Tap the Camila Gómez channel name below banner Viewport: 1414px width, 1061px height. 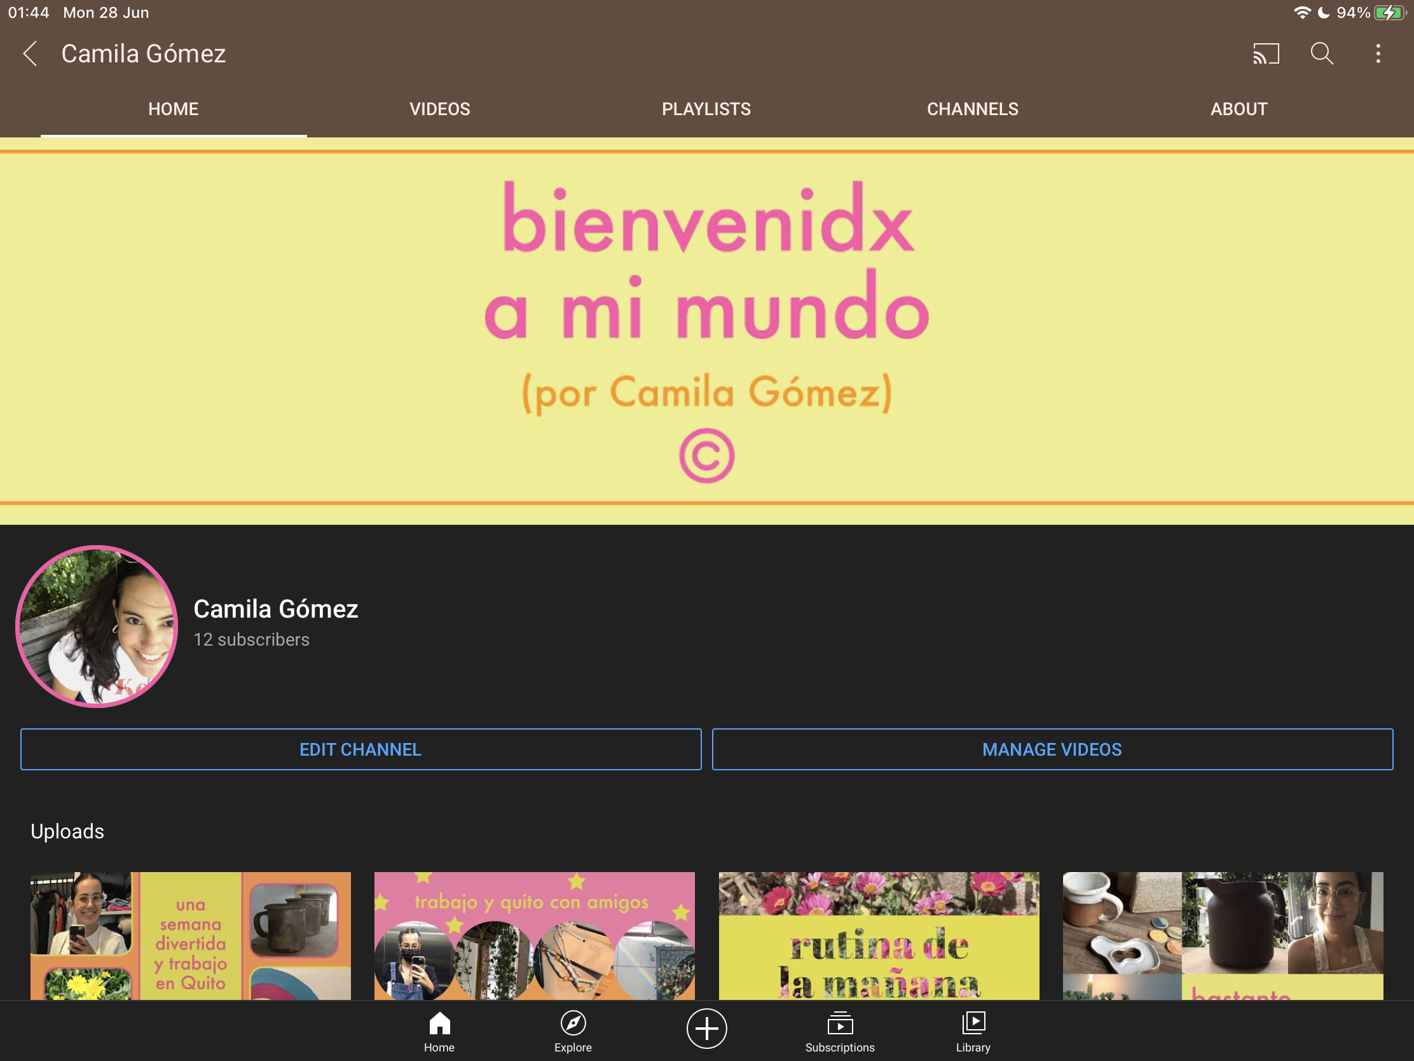[275, 609]
